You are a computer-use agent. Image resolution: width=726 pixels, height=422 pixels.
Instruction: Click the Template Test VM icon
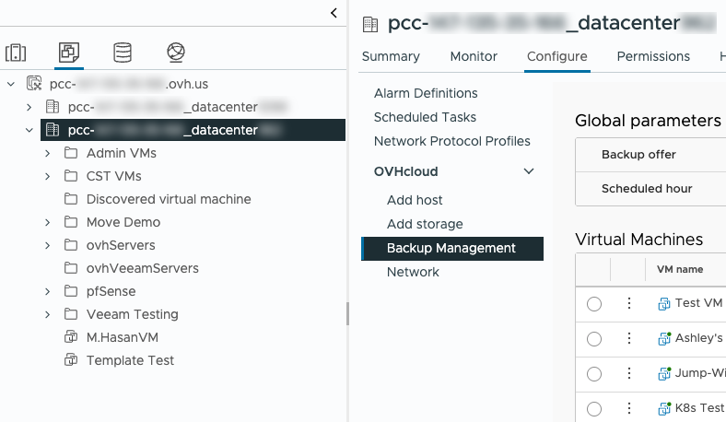pyautogui.click(x=71, y=360)
